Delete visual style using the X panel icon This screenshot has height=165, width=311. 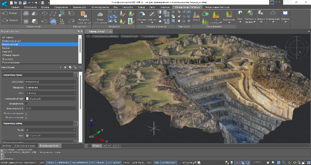coord(65,67)
